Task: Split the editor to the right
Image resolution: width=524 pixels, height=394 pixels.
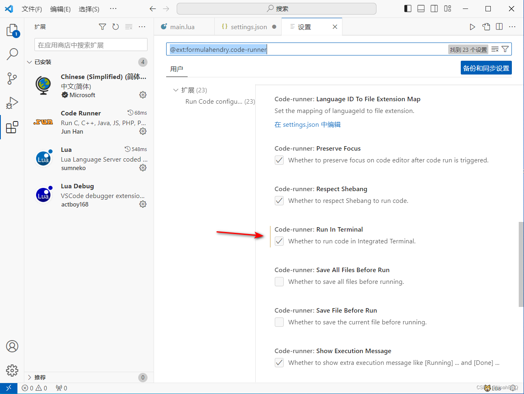Action: [499, 27]
